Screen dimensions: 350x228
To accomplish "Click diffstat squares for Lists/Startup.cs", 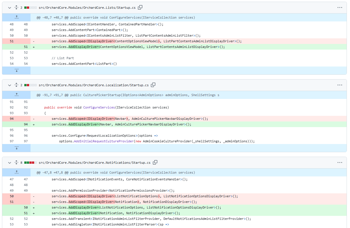I will pyautogui.click(x=31, y=8).
